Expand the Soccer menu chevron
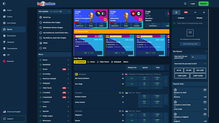The height and width of the screenshot is (123, 219). click(68, 60)
